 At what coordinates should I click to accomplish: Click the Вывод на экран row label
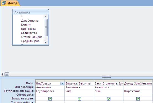22,98
